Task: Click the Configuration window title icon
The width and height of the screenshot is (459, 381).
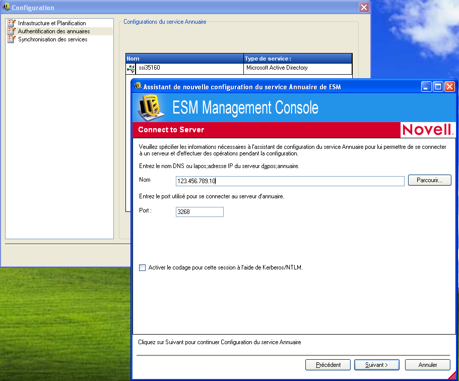Action: [x=6, y=7]
